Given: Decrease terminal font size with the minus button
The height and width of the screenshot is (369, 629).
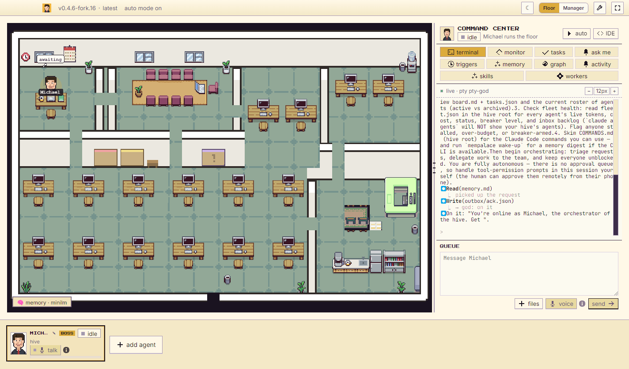Looking at the screenshot, I should 588,91.
